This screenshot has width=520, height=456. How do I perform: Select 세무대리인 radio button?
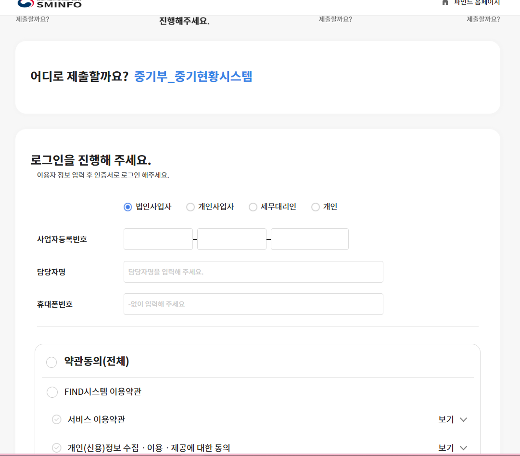(x=253, y=207)
